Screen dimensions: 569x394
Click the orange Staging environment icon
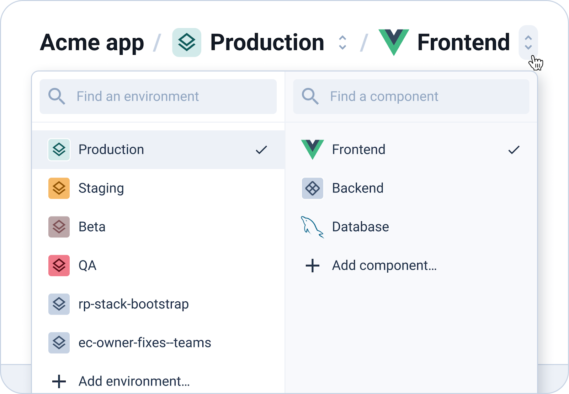pos(59,188)
